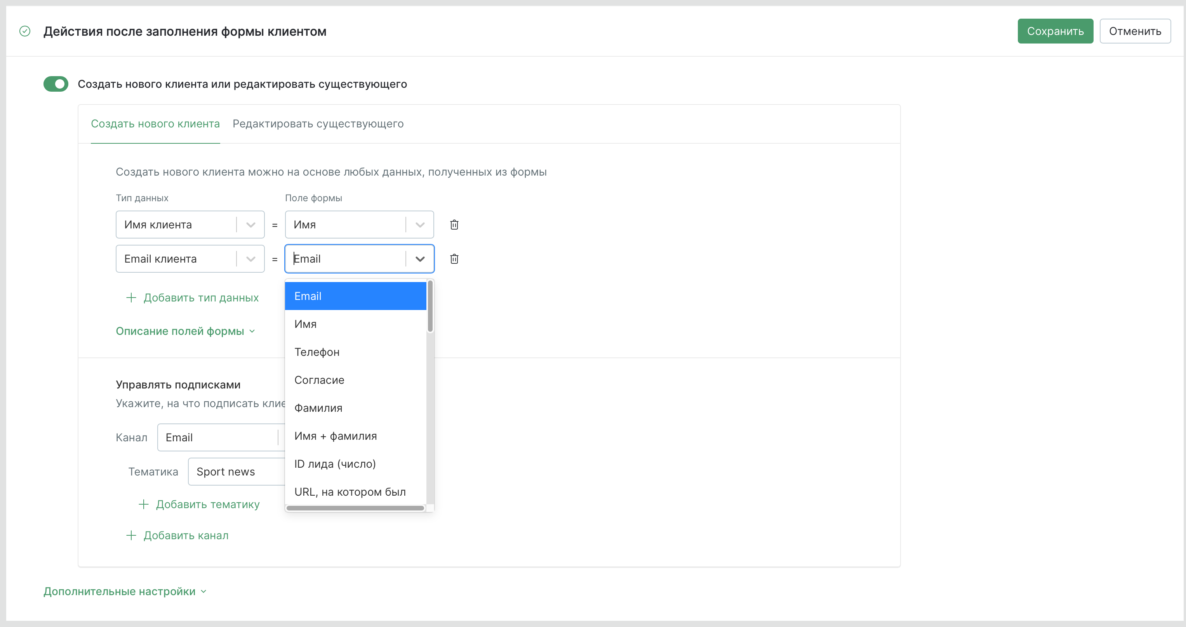Click the dropdown arrow for Email клиента
1186x627 pixels.
[x=251, y=258]
